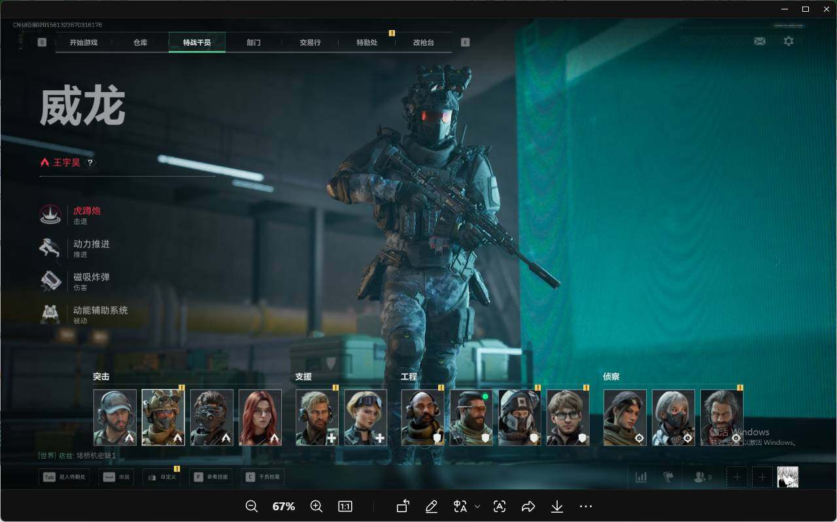Select the 特战干员 tab
Viewport: 837px width, 522px height.
[197, 43]
